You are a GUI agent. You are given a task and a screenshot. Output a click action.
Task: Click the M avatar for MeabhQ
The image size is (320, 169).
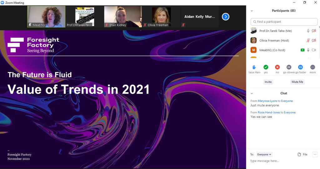click(x=253, y=50)
